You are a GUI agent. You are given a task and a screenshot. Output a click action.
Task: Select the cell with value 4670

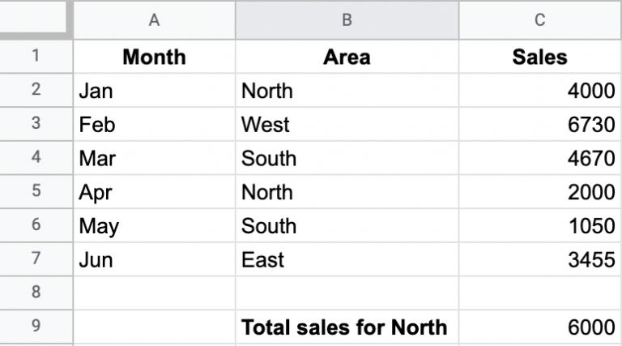click(x=540, y=158)
